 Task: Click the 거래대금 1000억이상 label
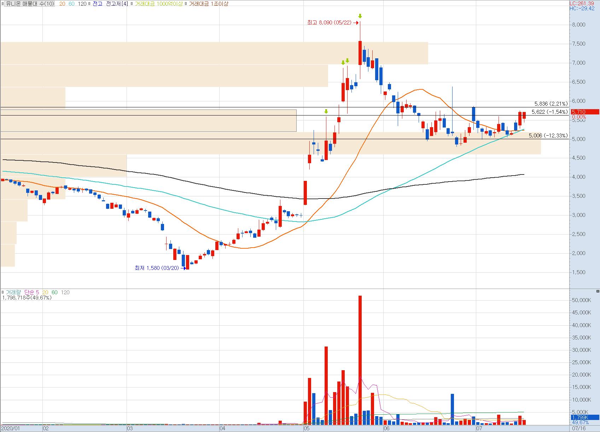159,4
